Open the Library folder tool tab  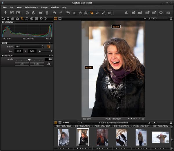pos(3,19)
